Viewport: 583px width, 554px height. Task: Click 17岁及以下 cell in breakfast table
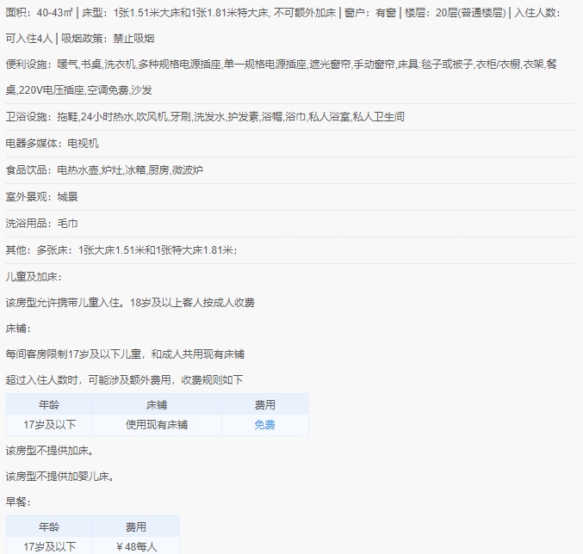coord(49,546)
